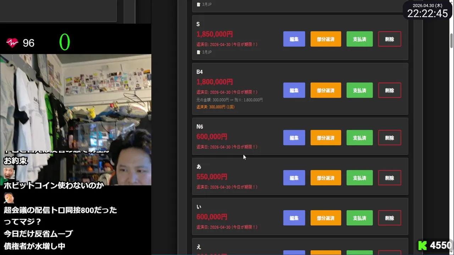
Task: Click 削除 on the あ row
Action: point(389,178)
